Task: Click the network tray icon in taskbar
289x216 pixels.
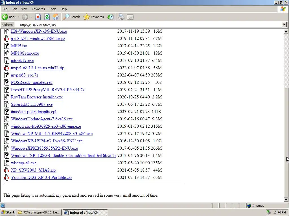Action: 269,212
